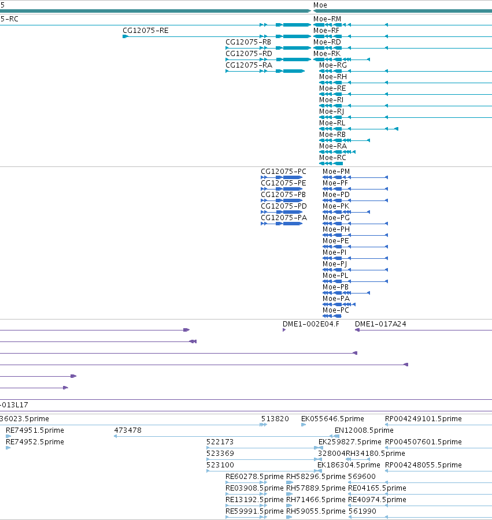
Task: Click the RE60278.5prime EST label
Action: pyautogui.click(x=254, y=477)
